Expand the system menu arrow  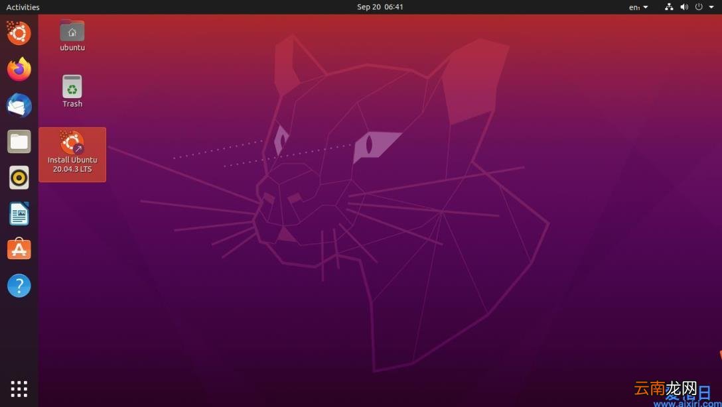(711, 7)
